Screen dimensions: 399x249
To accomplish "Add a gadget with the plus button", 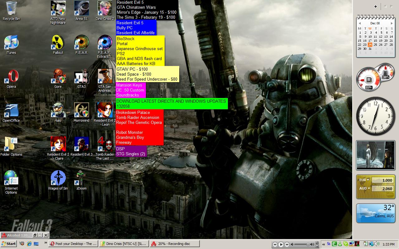I will click(x=376, y=6).
